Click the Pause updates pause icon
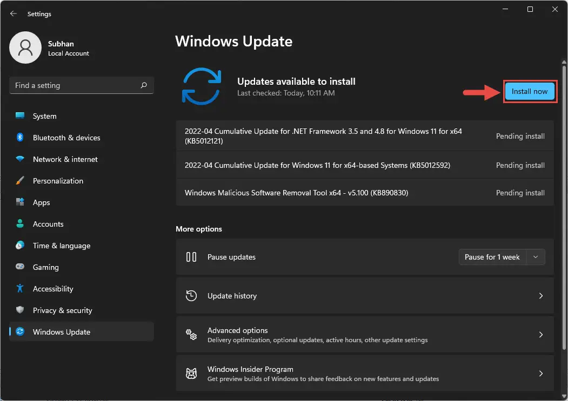This screenshot has height=401, width=568. tap(191, 257)
